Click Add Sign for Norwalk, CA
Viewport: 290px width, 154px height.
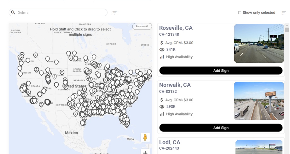(221, 128)
